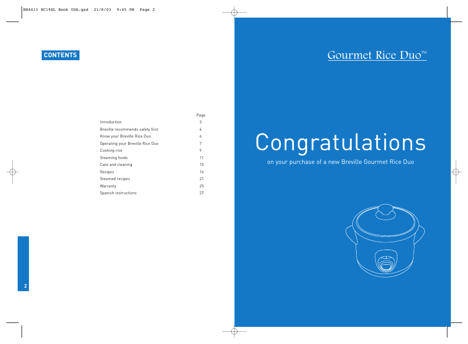This screenshot has height=344, width=468.
Task: Select page number 21 beside Steamed recipes
Action: point(202,179)
